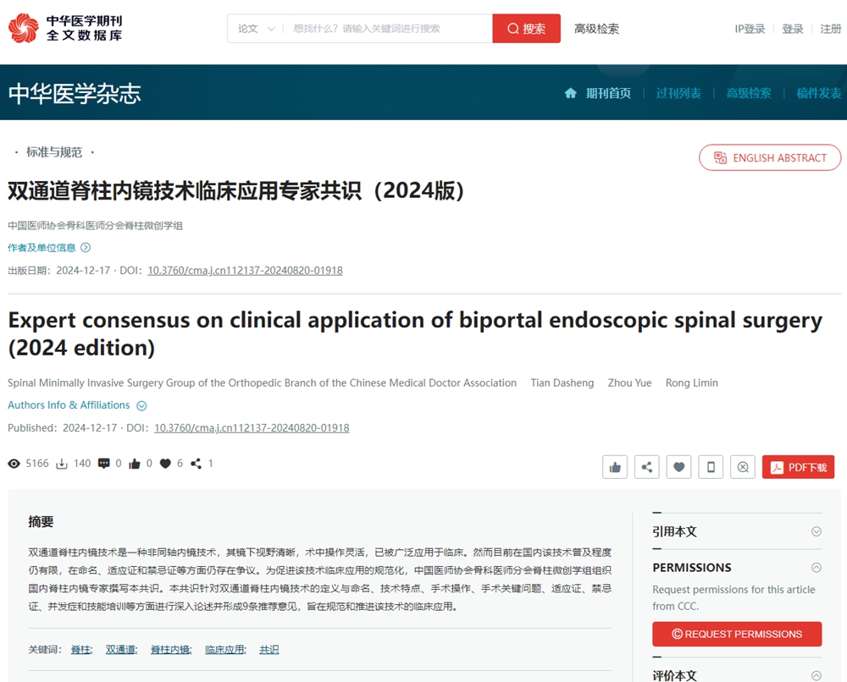Click the mobile phone view icon

(711, 467)
